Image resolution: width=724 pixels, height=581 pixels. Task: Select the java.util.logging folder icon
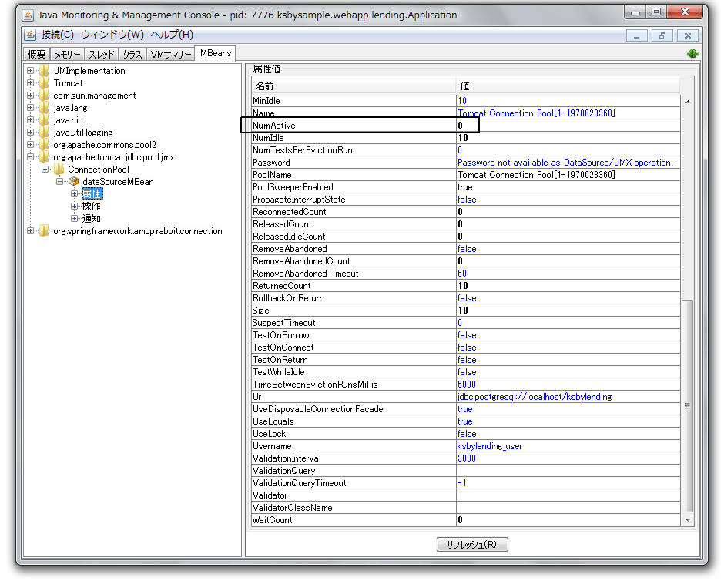[44, 132]
